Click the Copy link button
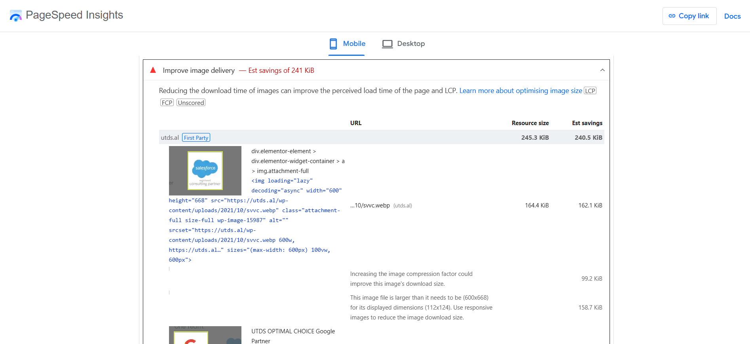750x344 pixels. [689, 16]
